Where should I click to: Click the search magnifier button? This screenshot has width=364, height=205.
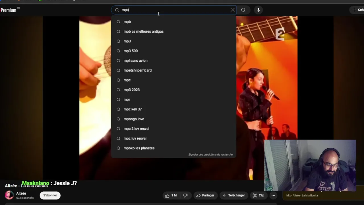pyautogui.click(x=243, y=10)
